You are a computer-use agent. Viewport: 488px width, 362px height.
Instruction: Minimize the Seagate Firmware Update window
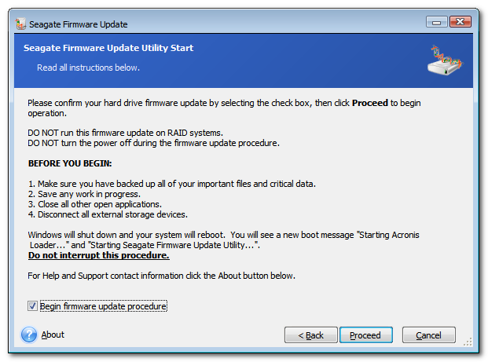pyautogui.click(x=436, y=22)
